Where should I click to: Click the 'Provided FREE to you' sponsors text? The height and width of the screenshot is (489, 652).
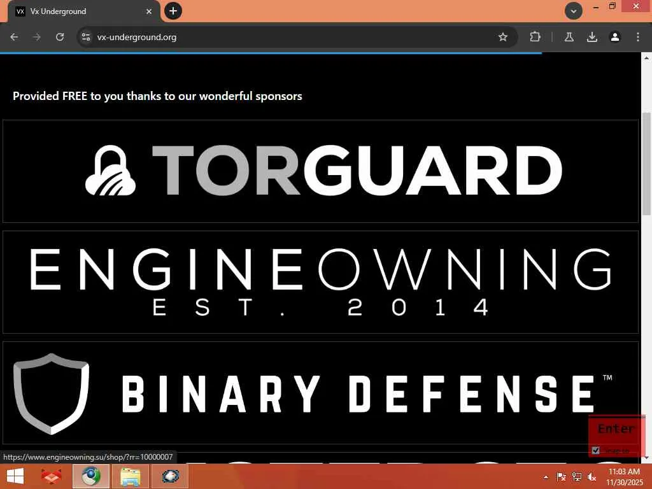point(157,96)
